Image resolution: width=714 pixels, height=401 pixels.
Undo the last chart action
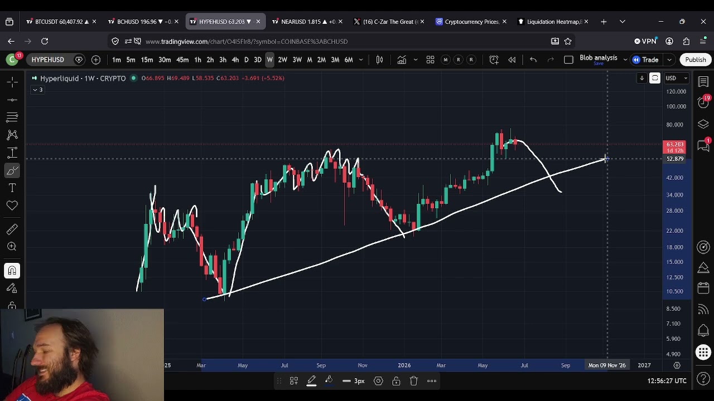533,60
